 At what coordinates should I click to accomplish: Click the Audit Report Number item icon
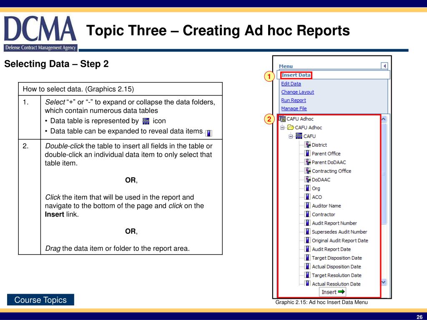tap(307, 223)
